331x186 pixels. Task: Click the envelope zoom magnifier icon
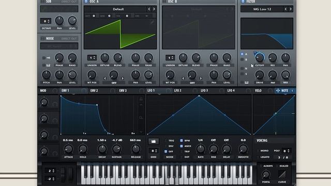tap(141, 117)
